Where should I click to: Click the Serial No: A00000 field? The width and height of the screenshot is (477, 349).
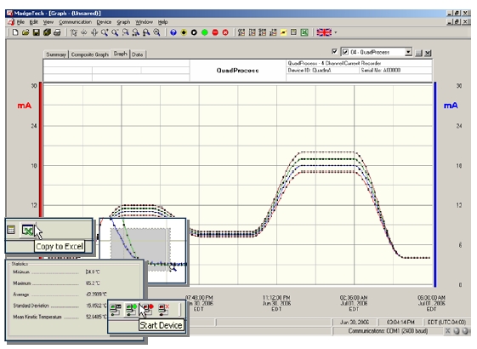(x=395, y=71)
